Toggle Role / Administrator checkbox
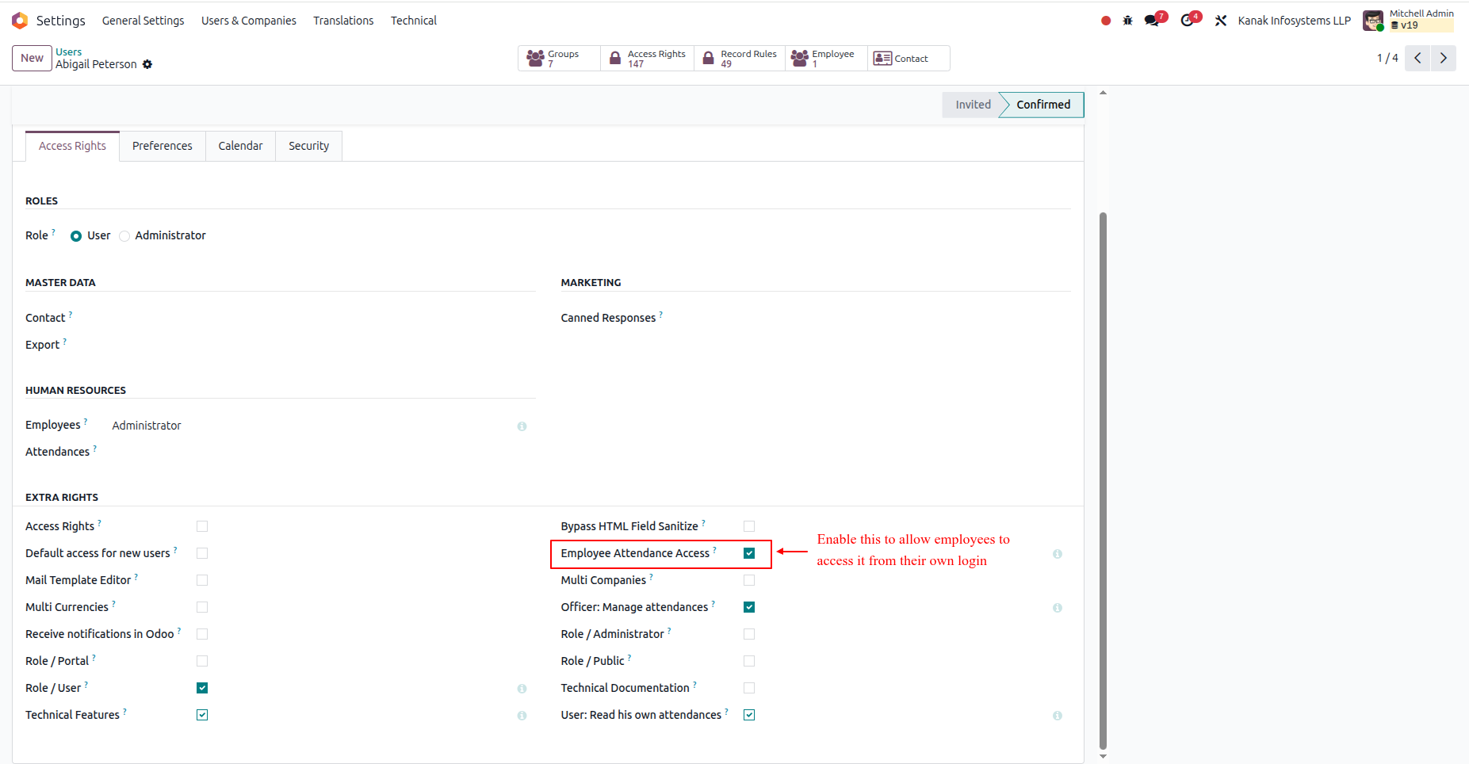 point(749,634)
